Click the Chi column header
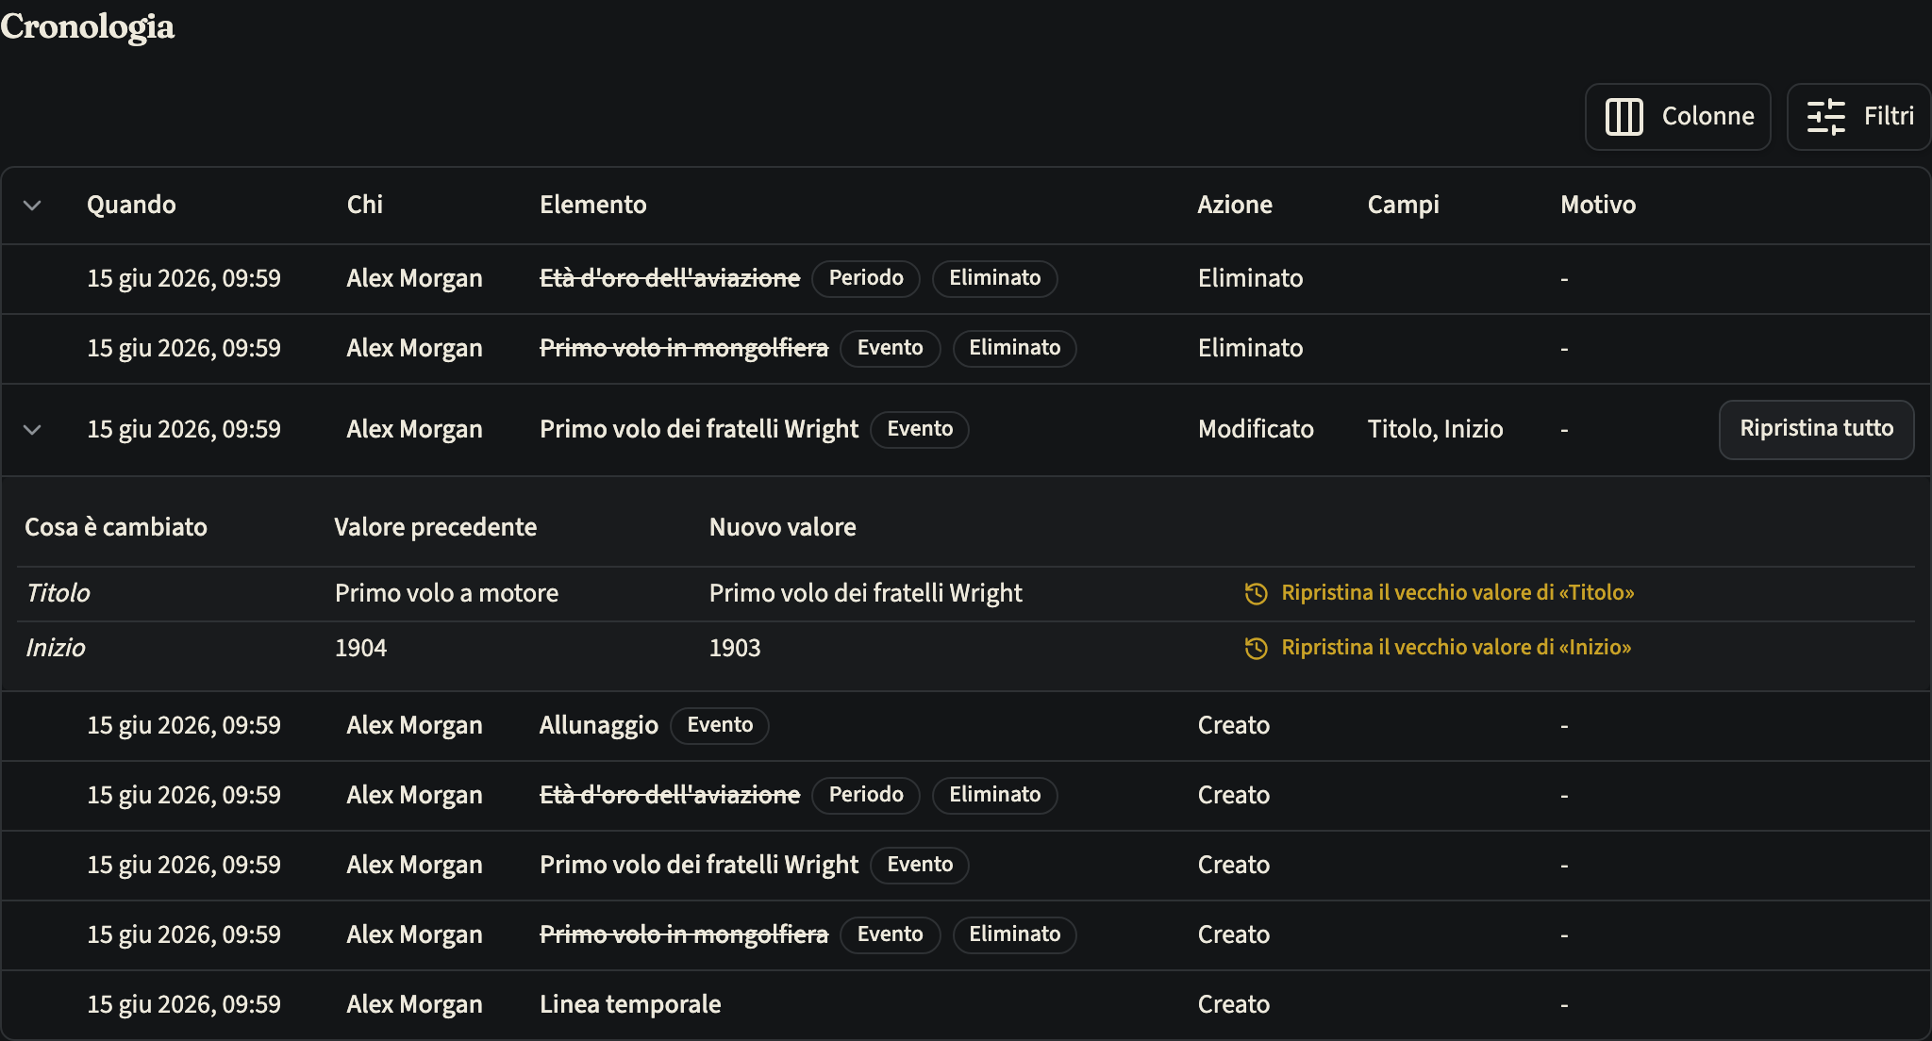 pos(365,205)
